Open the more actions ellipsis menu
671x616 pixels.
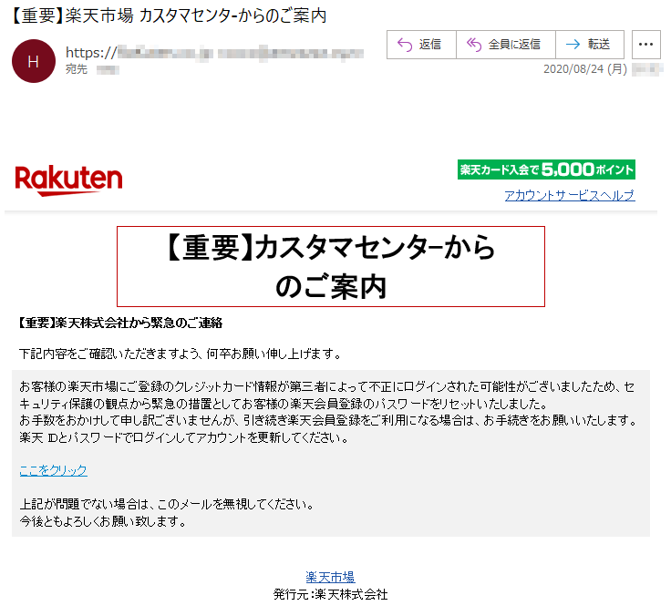645,45
